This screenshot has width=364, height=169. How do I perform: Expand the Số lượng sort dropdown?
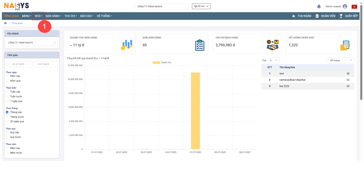tap(341, 60)
